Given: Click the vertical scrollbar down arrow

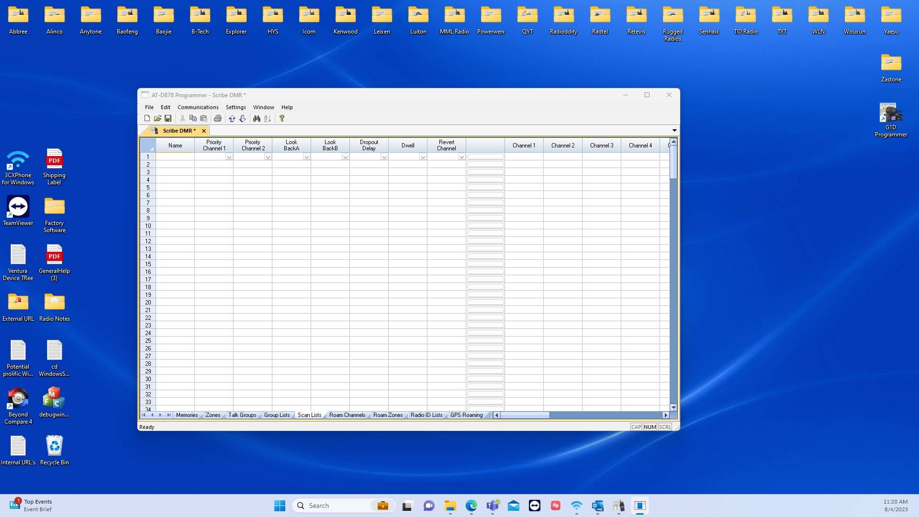Looking at the screenshot, I should (x=673, y=407).
